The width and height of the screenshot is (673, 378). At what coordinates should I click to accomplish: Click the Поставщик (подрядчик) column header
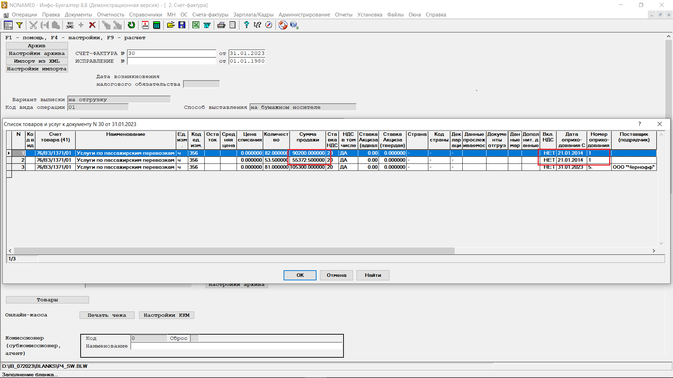[634, 140]
